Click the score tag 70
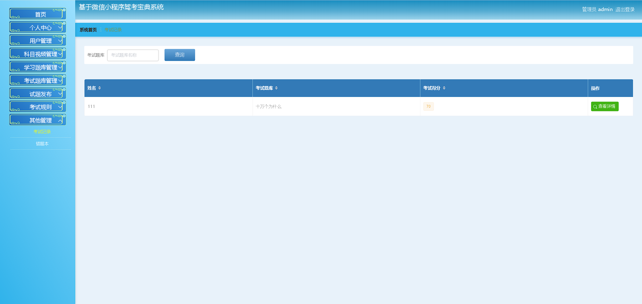642x304 pixels. click(x=428, y=106)
